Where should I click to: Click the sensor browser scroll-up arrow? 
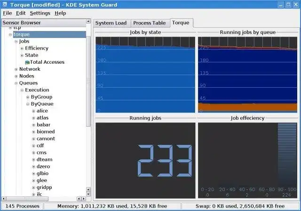click(88, 21)
